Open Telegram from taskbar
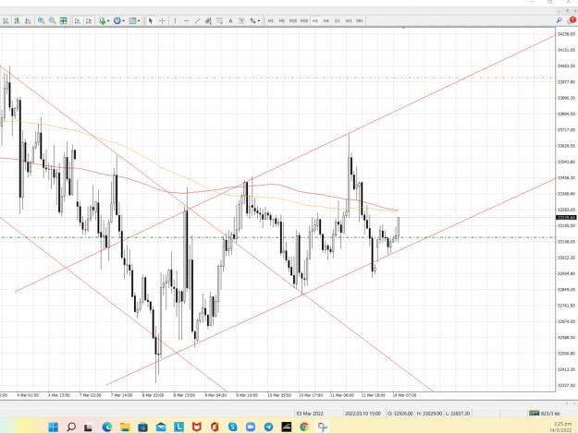The height and width of the screenshot is (433, 578). tap(269, 427)
